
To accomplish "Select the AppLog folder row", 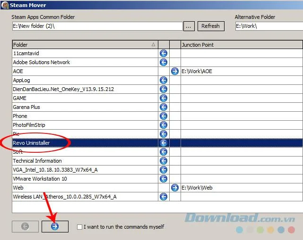I will [x=85, y=80].
